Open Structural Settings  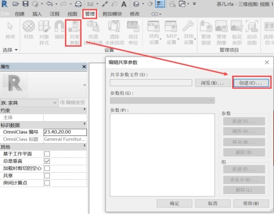tap(154, 33)
